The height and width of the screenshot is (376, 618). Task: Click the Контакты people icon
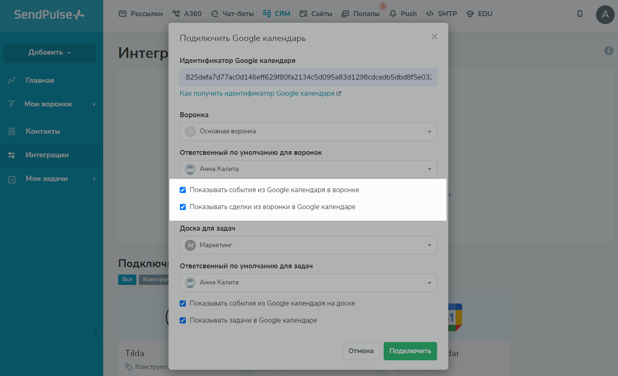[12, 131]
